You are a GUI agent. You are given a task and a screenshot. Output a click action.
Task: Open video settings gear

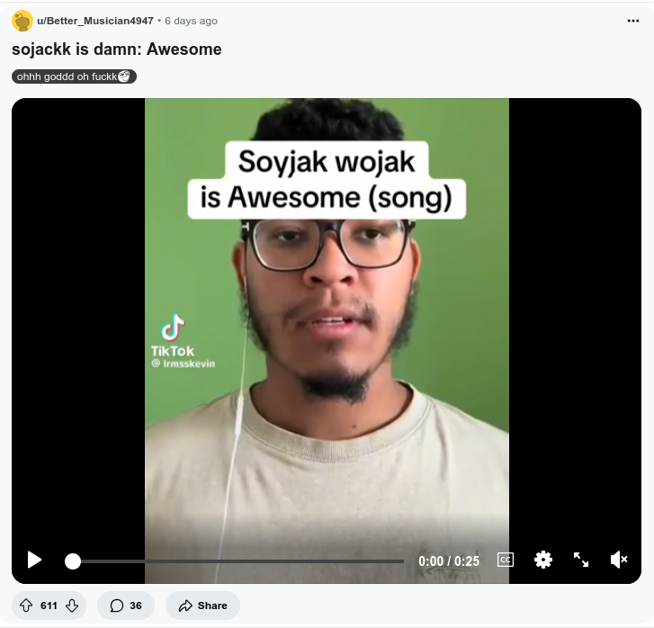coord(543,561)
